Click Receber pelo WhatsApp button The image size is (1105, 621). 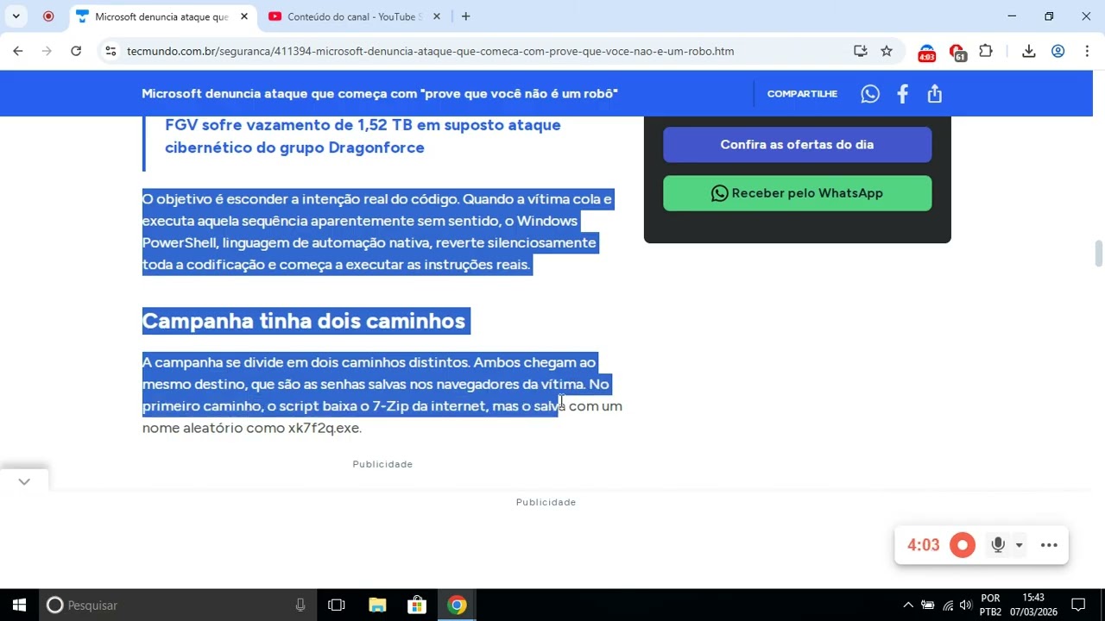point(797,193)
